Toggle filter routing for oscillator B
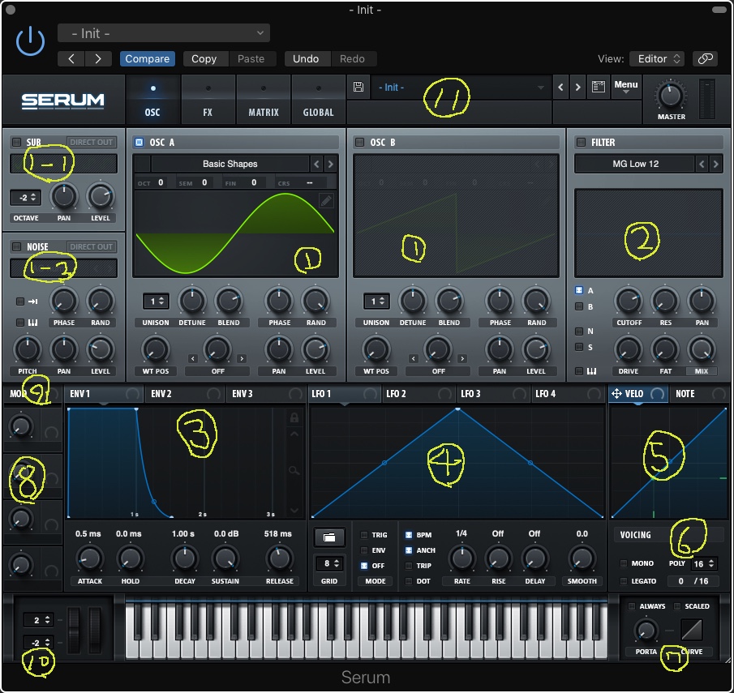The width and height of the screenshot is (734, 693). (x=579, y=306)
